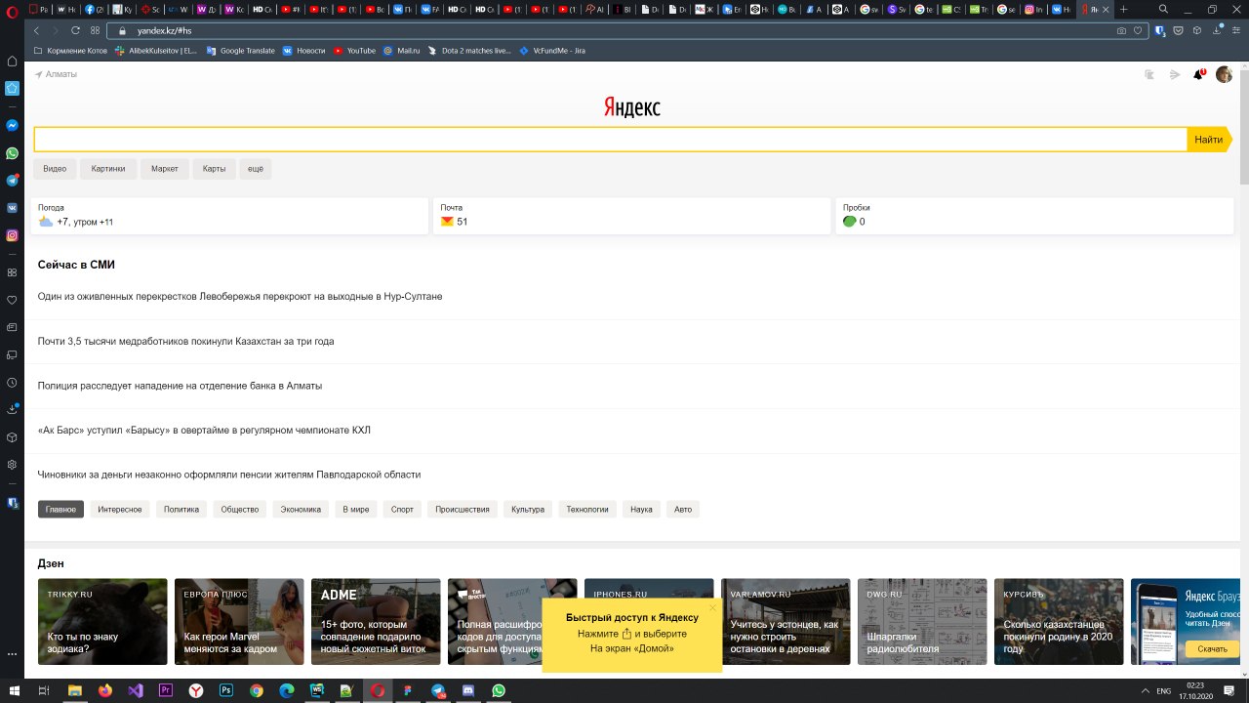
Task: Open the Карты service link
Action: point(215,169)
